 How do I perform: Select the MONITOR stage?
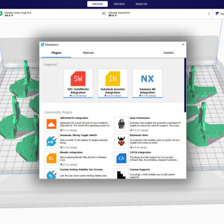[x=141, y=4]
